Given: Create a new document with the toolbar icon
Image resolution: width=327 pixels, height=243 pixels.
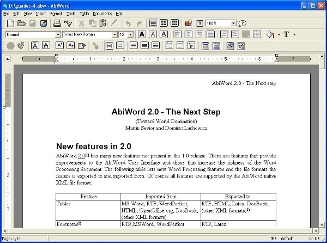Looking at the screenshot, I should (10, 23).
